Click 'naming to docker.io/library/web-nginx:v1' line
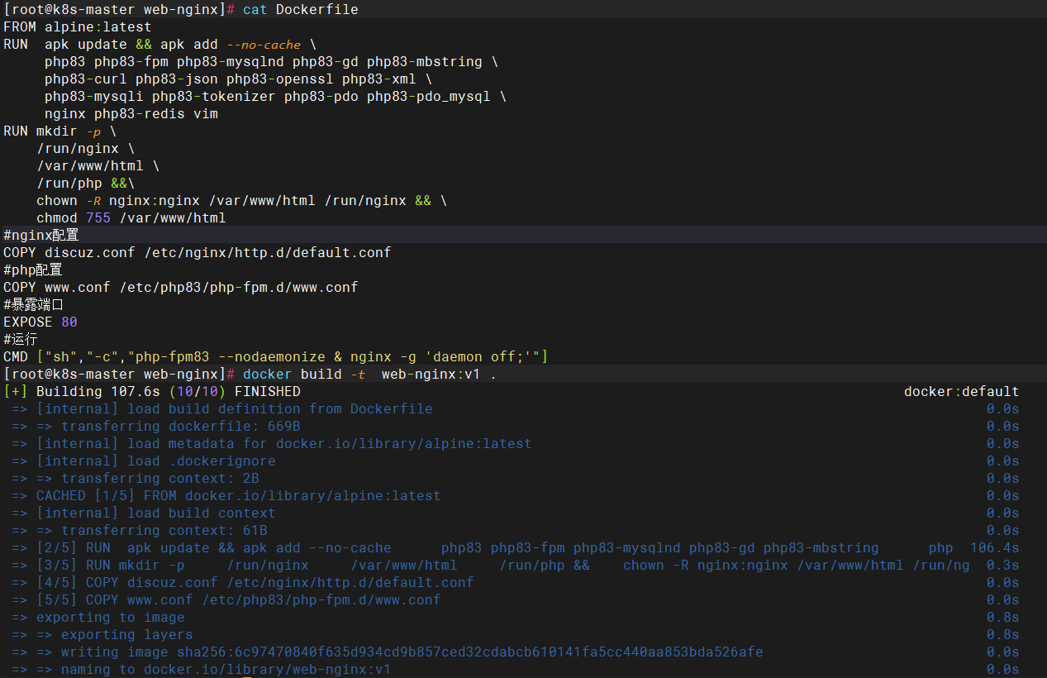Screen dimensions: 1047x678 tap(226, 669)
